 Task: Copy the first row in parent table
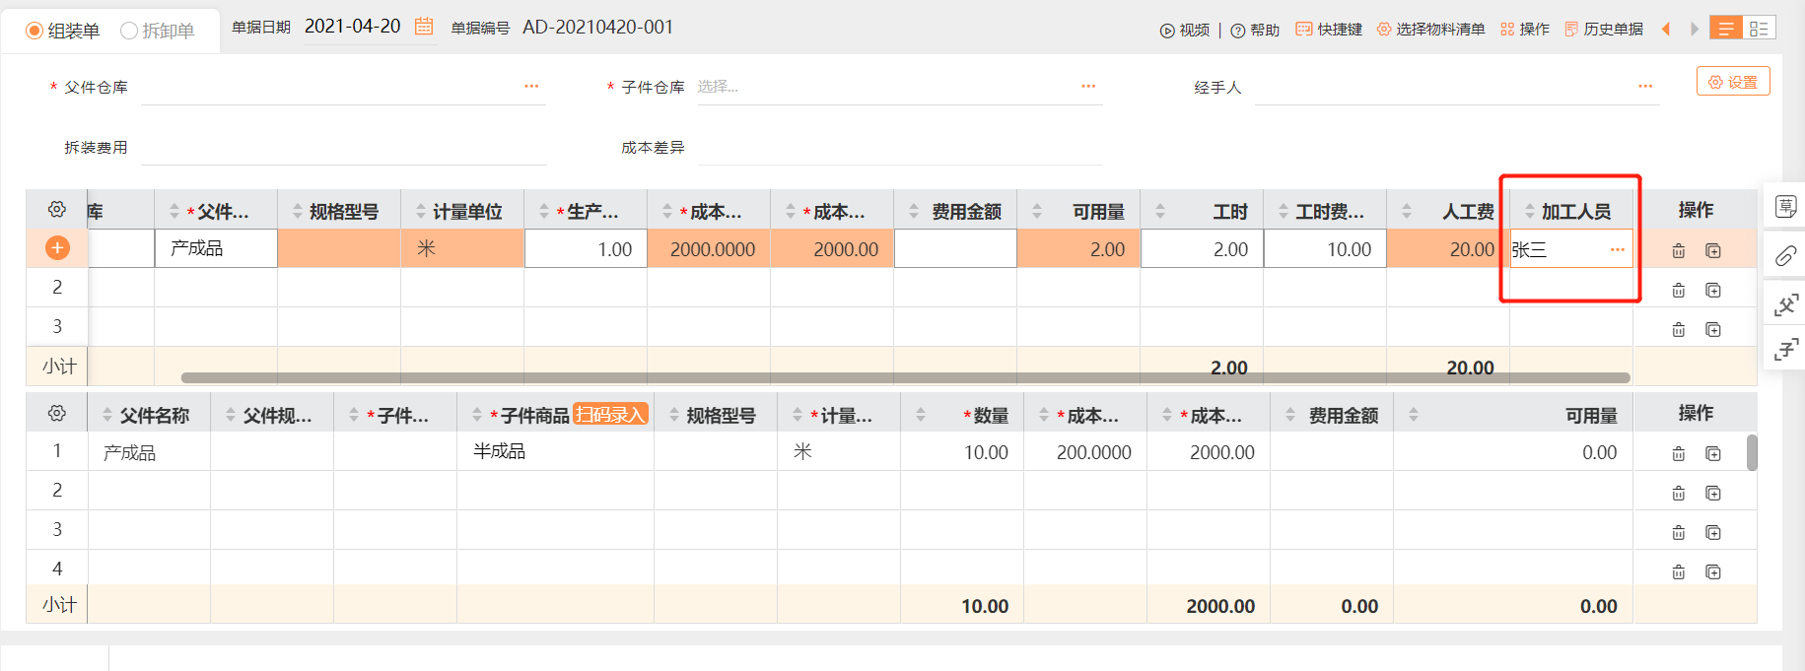1713,251
